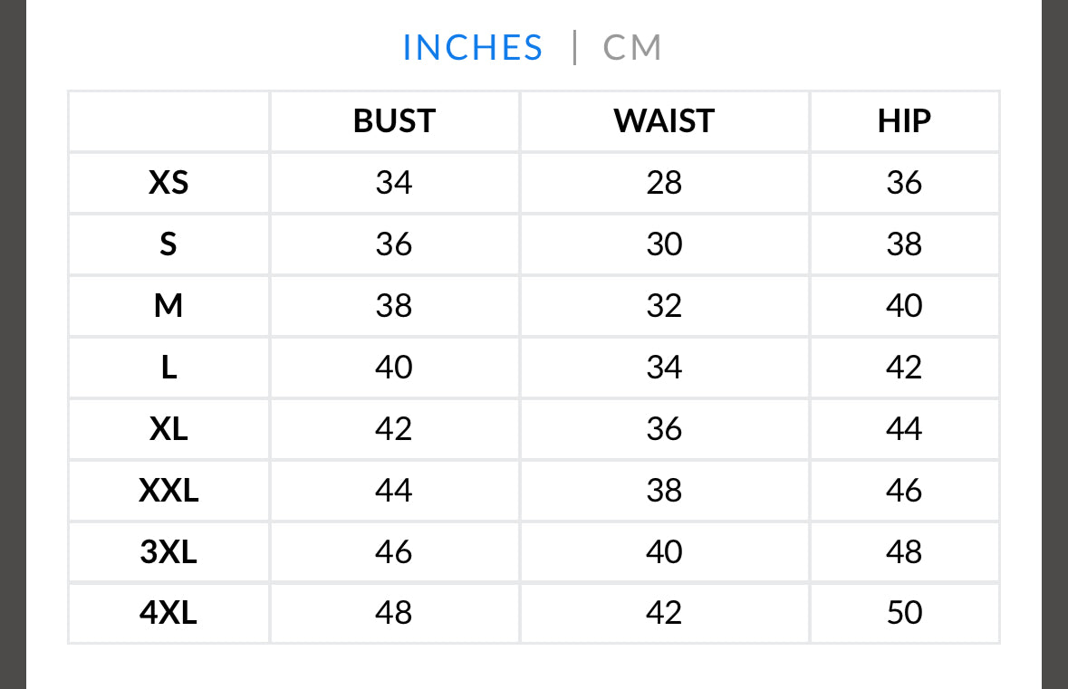Click the BUST column header
Screen dimensions: 1068x689
click(394, 121)
